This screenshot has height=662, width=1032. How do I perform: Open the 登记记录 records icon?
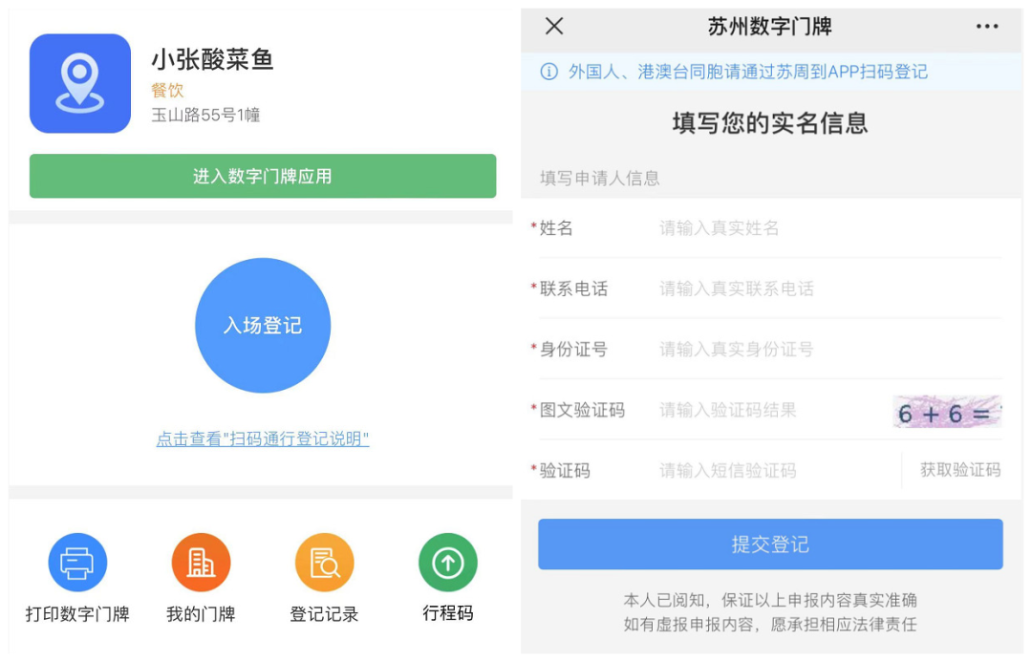[324, 563]
